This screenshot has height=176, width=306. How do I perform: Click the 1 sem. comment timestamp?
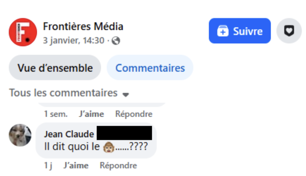56,114
